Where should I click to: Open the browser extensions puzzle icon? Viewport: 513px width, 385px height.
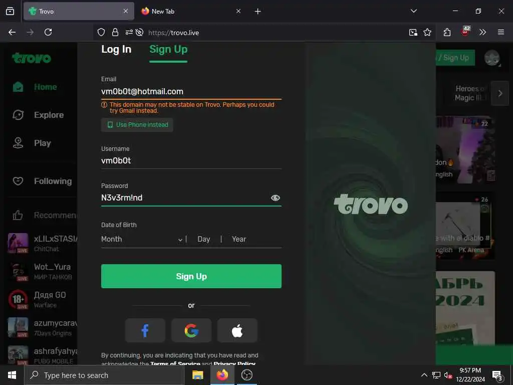[x=447, y=33]
